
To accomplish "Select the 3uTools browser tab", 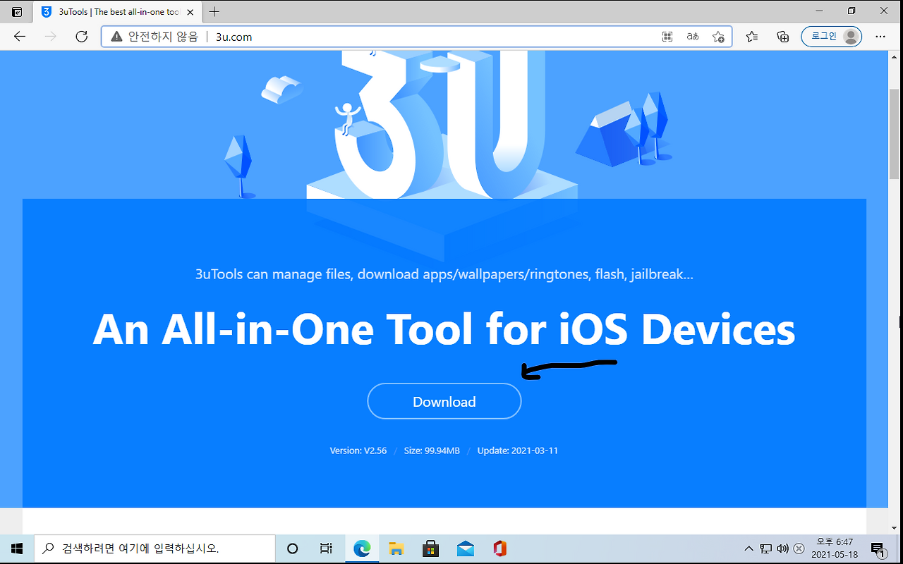I will (x=117, y=12).
